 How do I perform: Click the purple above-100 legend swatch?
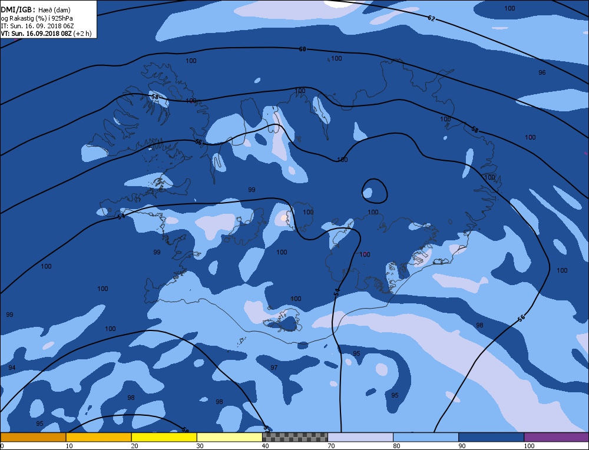tap(557, 437)
